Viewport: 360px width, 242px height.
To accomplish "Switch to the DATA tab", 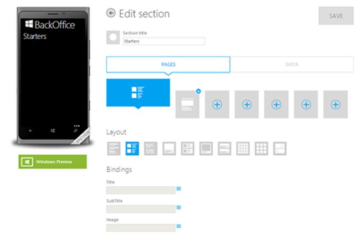I will coord(292,65).
